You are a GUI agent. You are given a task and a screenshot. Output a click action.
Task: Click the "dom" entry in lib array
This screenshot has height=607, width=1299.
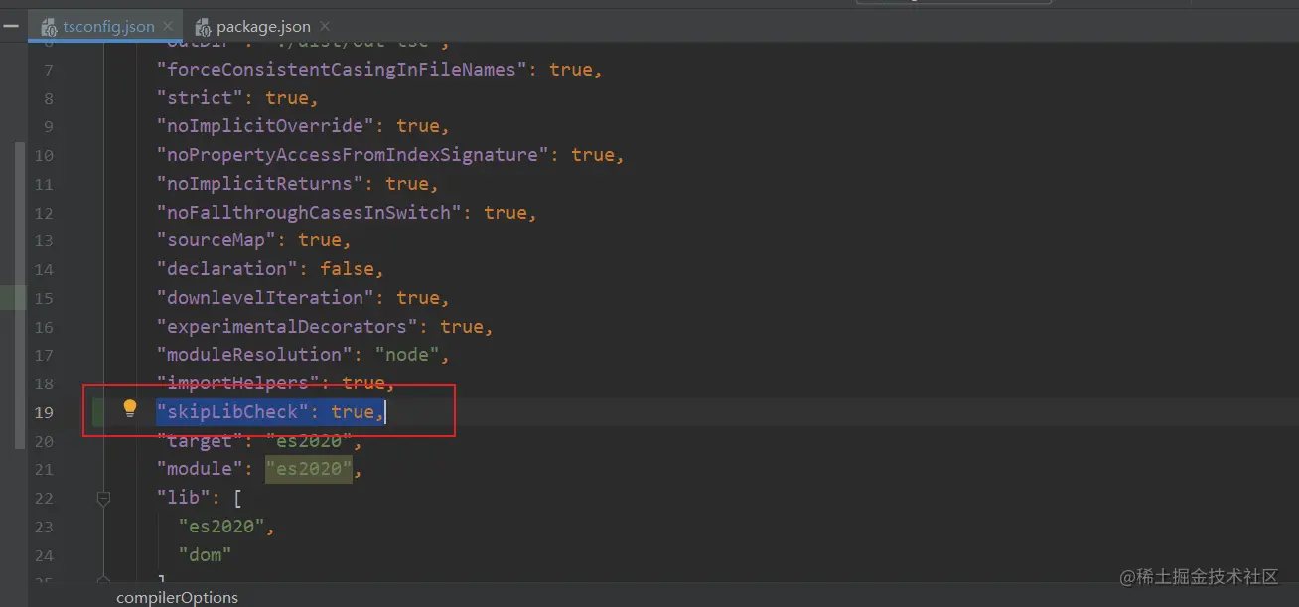206,555
